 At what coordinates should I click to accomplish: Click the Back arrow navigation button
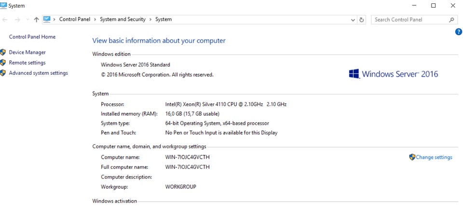[5, 19]
